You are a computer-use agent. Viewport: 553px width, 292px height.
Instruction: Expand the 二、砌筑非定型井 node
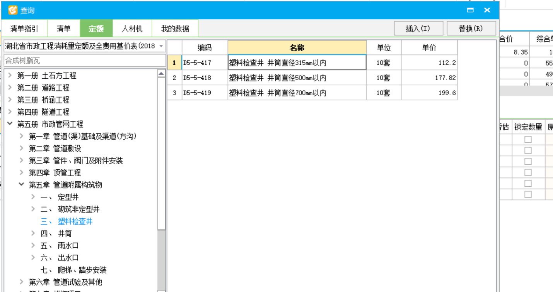(x=33, y=209)
